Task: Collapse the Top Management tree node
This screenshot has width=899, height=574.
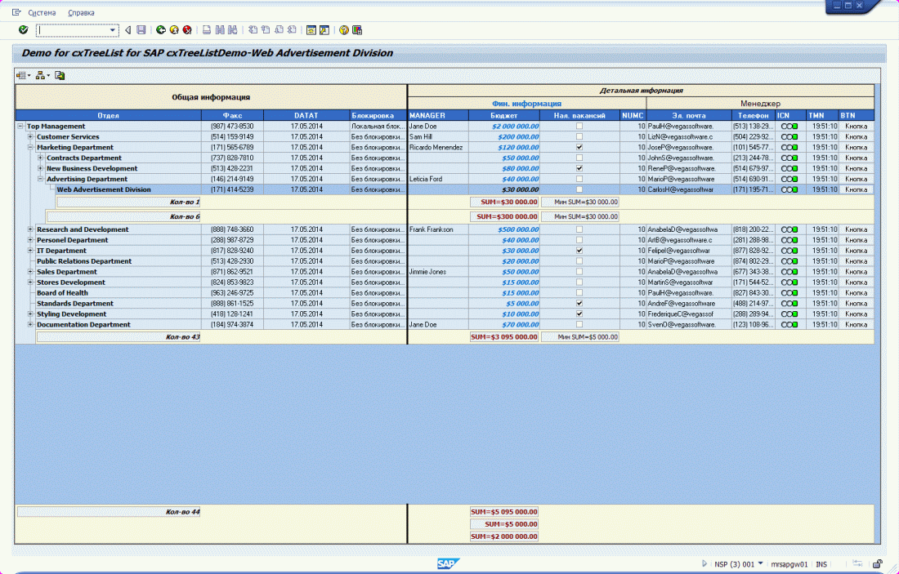Action: click(20, 126)
